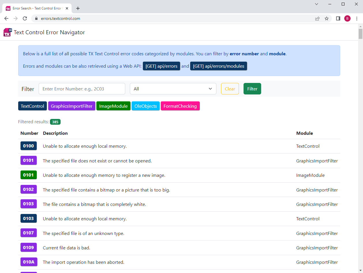Click 'Current file data is bad.' text
The image size is (363, 273).
[67, 248]
